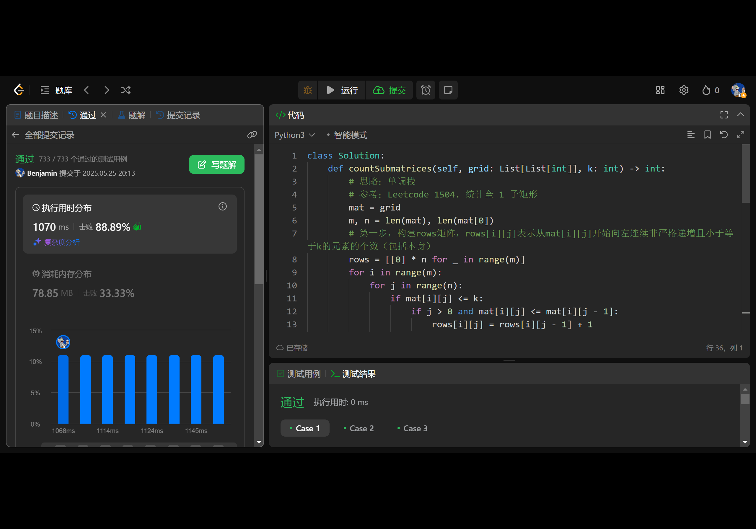Open the notes sticky icon
Screen dimensions: 756x529
click(x=448, y=90)
